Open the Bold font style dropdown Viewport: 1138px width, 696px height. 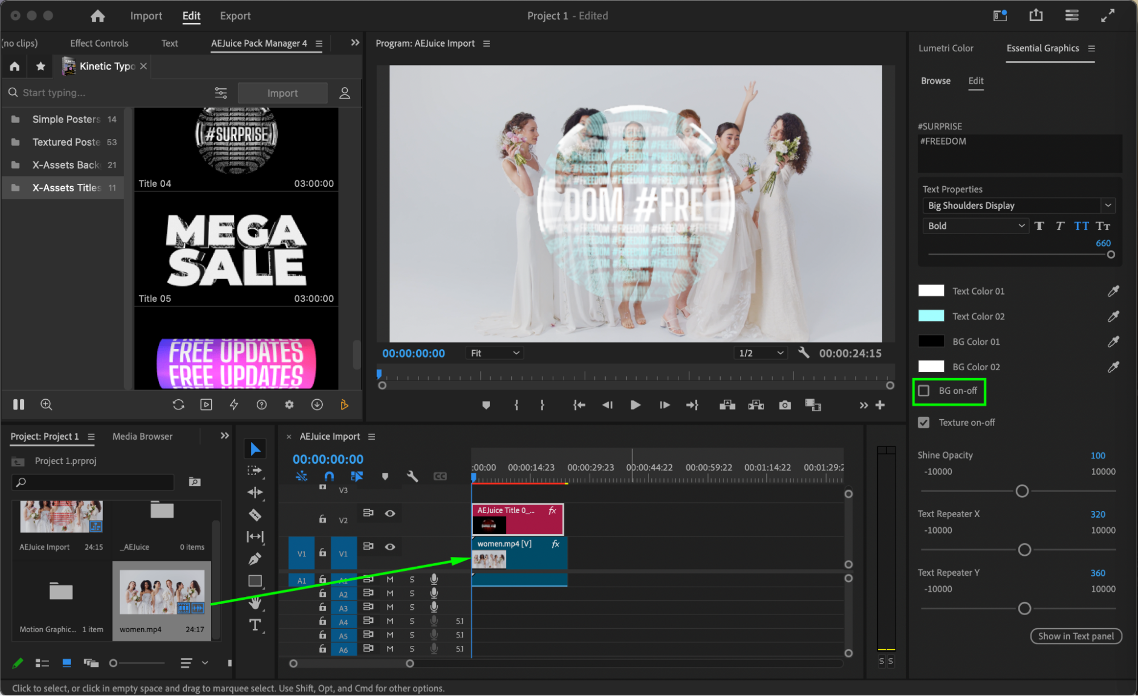976,226
